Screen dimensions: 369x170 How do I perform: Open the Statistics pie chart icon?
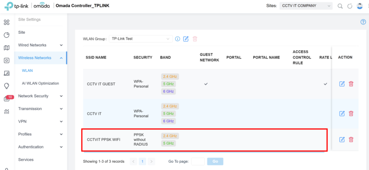tap(6, 35)
